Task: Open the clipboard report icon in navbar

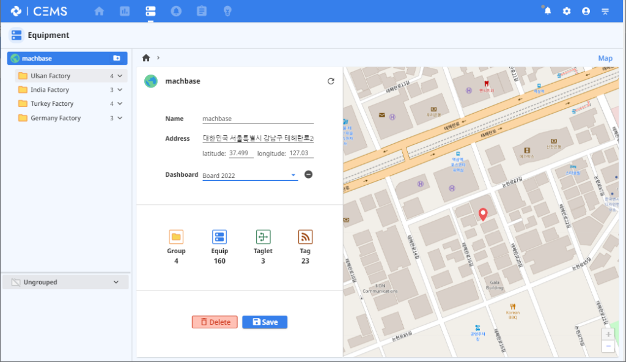Action: tap(202, 11)
